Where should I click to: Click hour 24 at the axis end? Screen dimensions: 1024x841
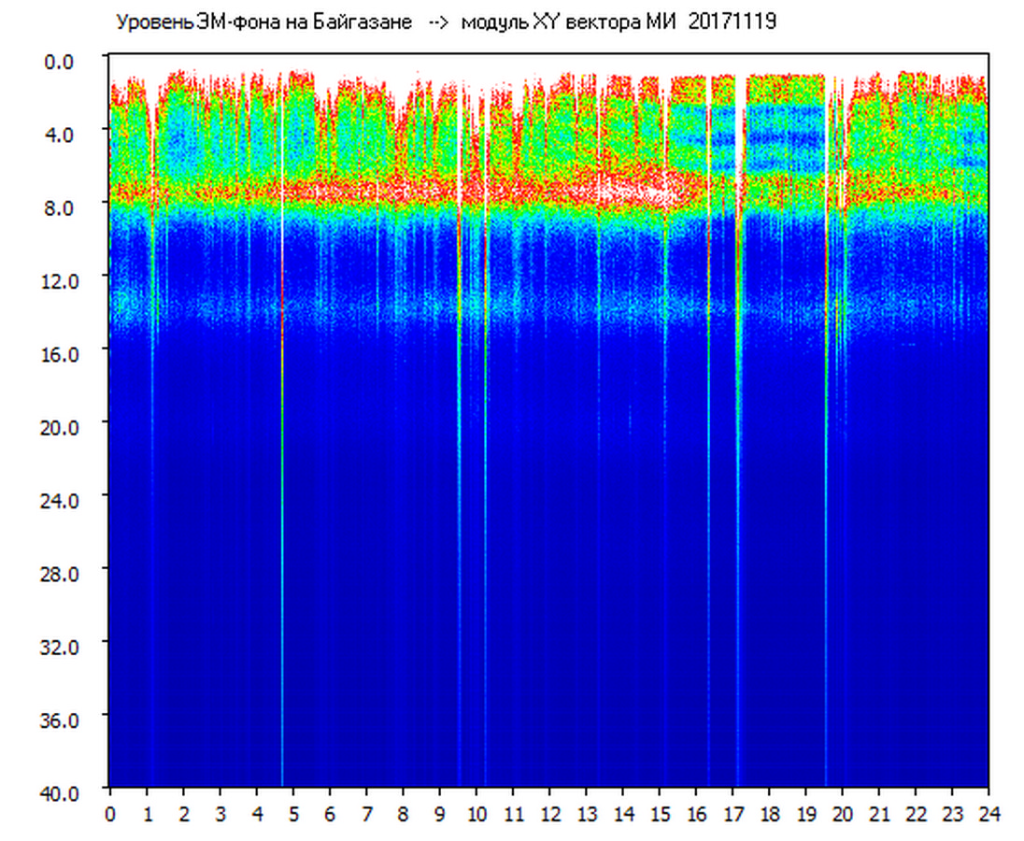click(x=988, y=814)
